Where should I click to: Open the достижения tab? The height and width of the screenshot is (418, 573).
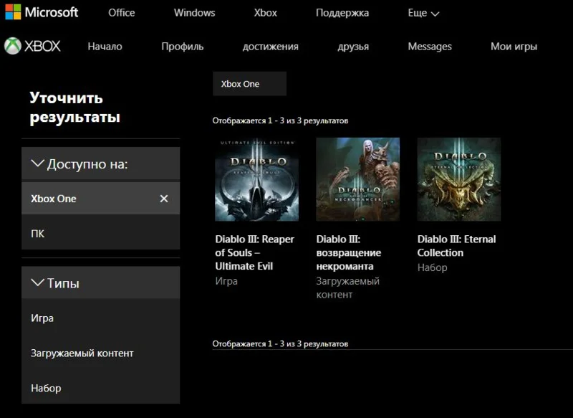click(x=270, y=47)
